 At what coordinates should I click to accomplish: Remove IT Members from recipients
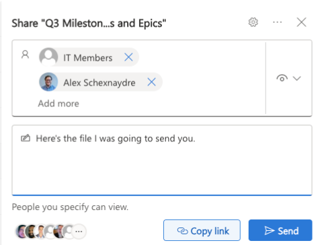pos(128,57)
